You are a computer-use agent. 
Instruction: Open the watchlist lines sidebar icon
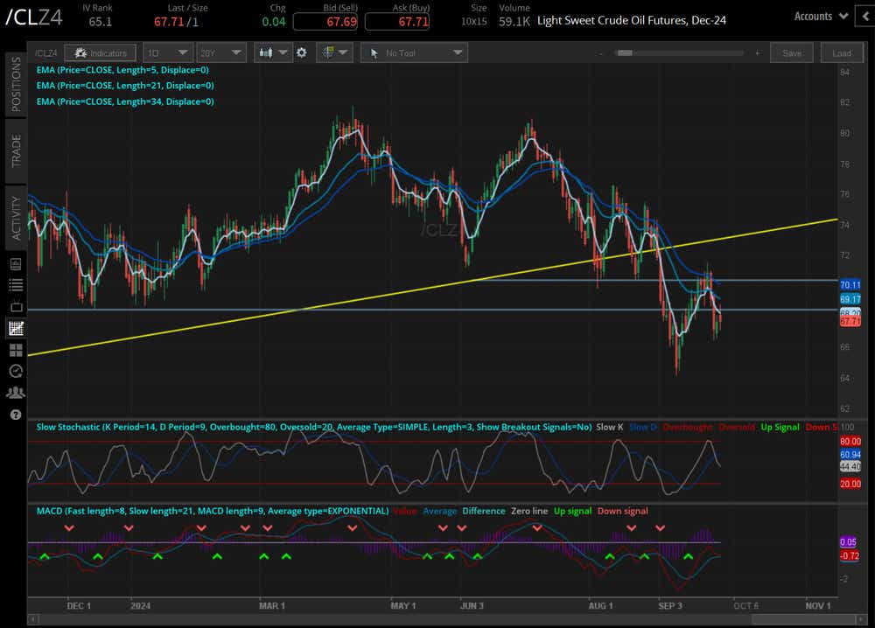pyautogui.click(x=16, y=285)
